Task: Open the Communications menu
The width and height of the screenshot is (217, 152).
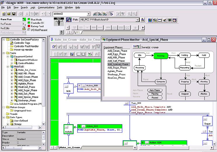Action: (46, 8)
